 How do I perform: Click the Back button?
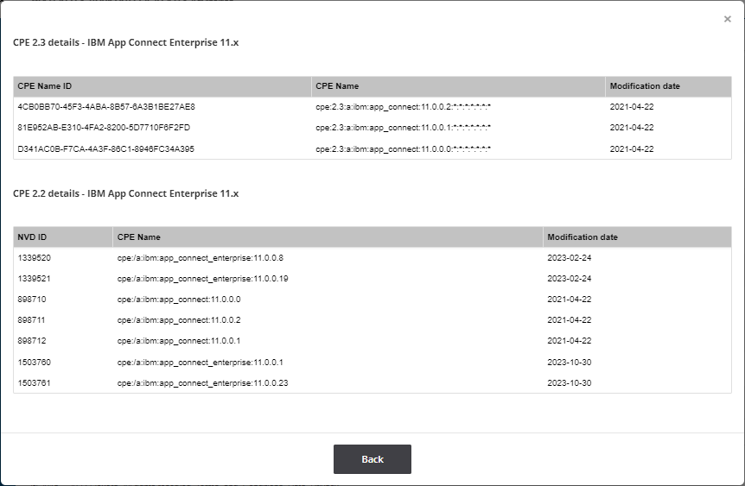coord(372,459)
